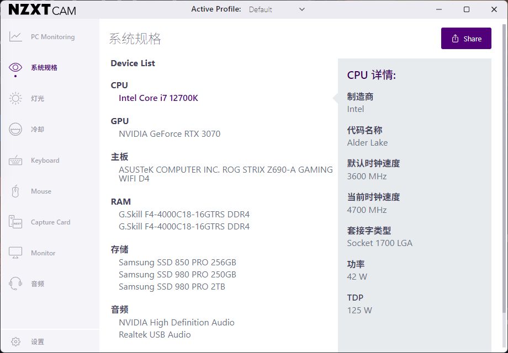508x353 pixels.
Task: Click the Keyboard sidebar icon
Action: 16,160
